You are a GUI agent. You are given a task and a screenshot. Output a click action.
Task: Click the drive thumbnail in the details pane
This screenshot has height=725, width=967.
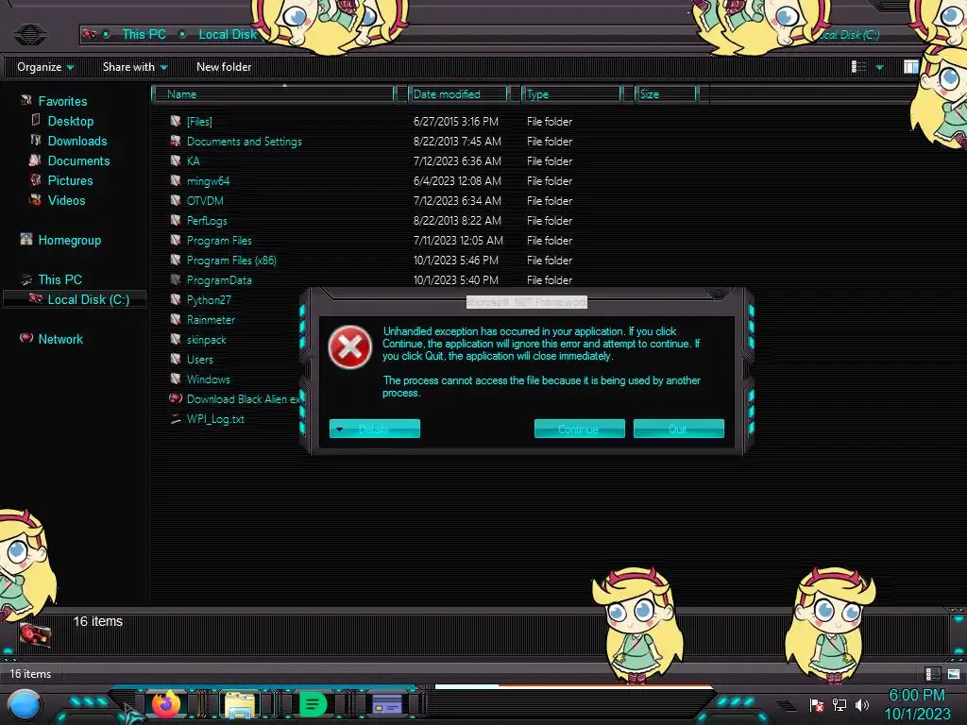35,634
